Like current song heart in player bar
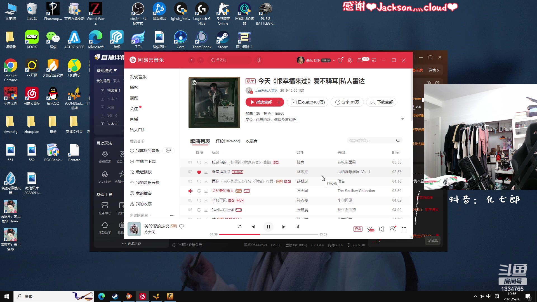The height and width of the screenshot is (302, 537). [182, 226]
